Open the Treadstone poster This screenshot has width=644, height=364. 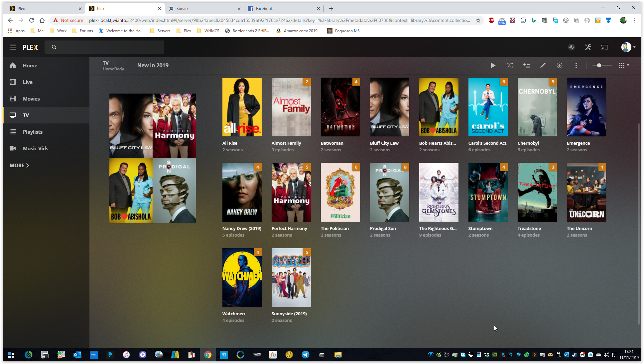pyautogui.click(x=537, y=192)
